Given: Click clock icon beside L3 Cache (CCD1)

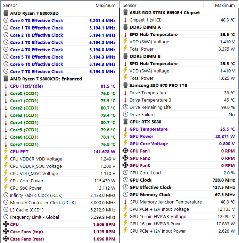Looking at the screenshot, I should pyautogui.click(x=6, y=210).
